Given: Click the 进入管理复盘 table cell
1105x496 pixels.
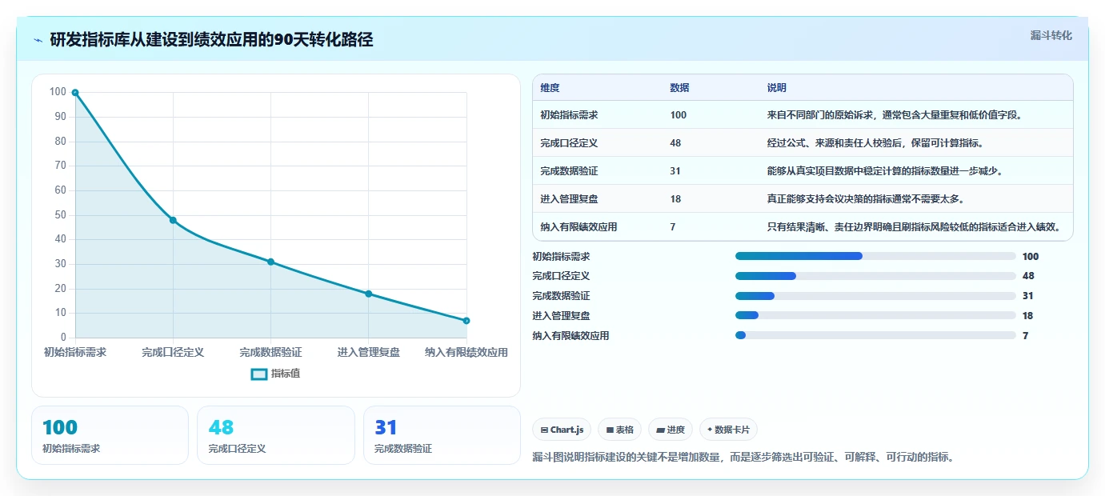Looking at the screenshot, I should point(569,199).
